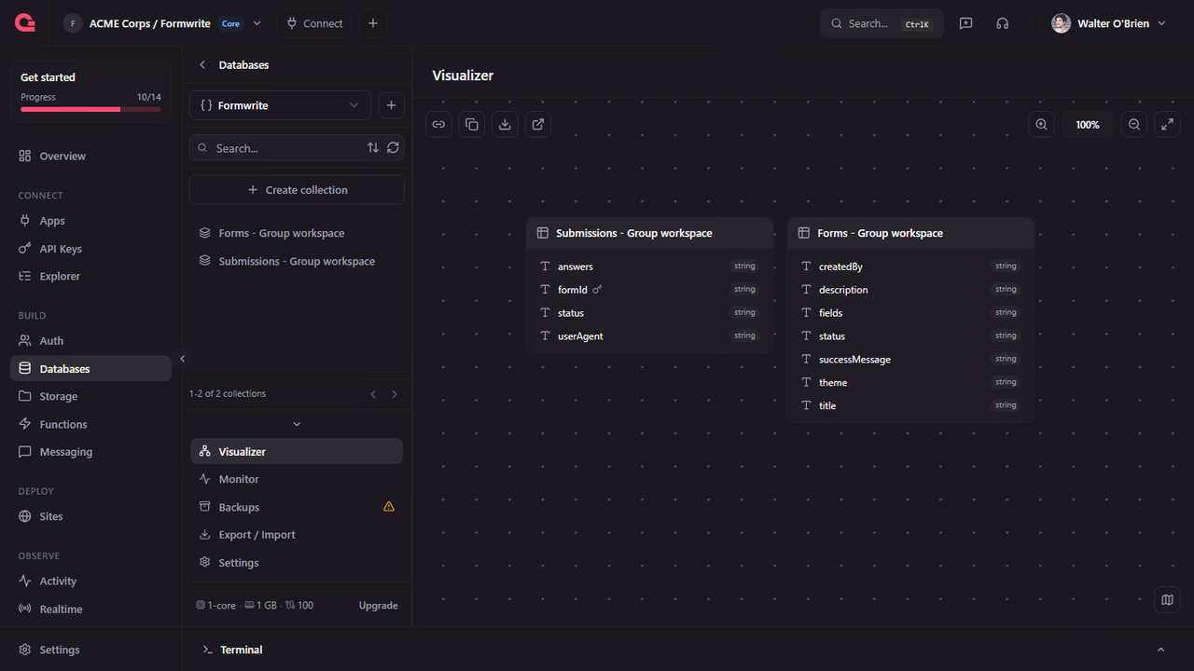Open the database Settings below Export / Import
The height and width of the screenshot is (671, 1194).
coord(297,563)
